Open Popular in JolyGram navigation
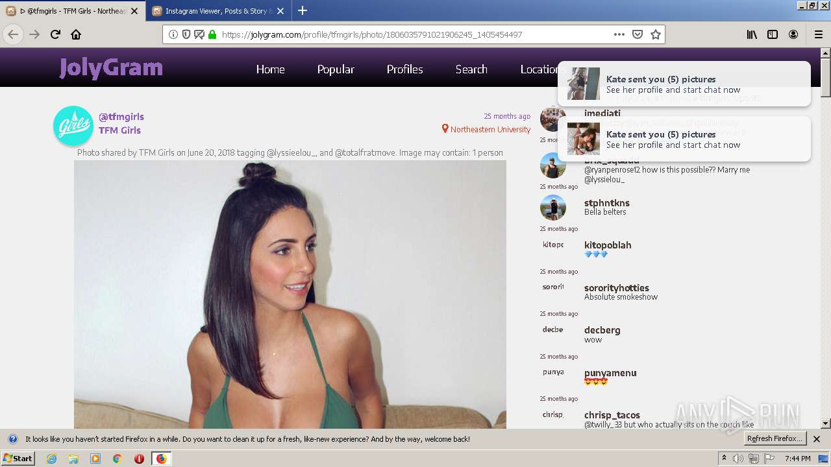831x467 pixels. tap(336, 69)
